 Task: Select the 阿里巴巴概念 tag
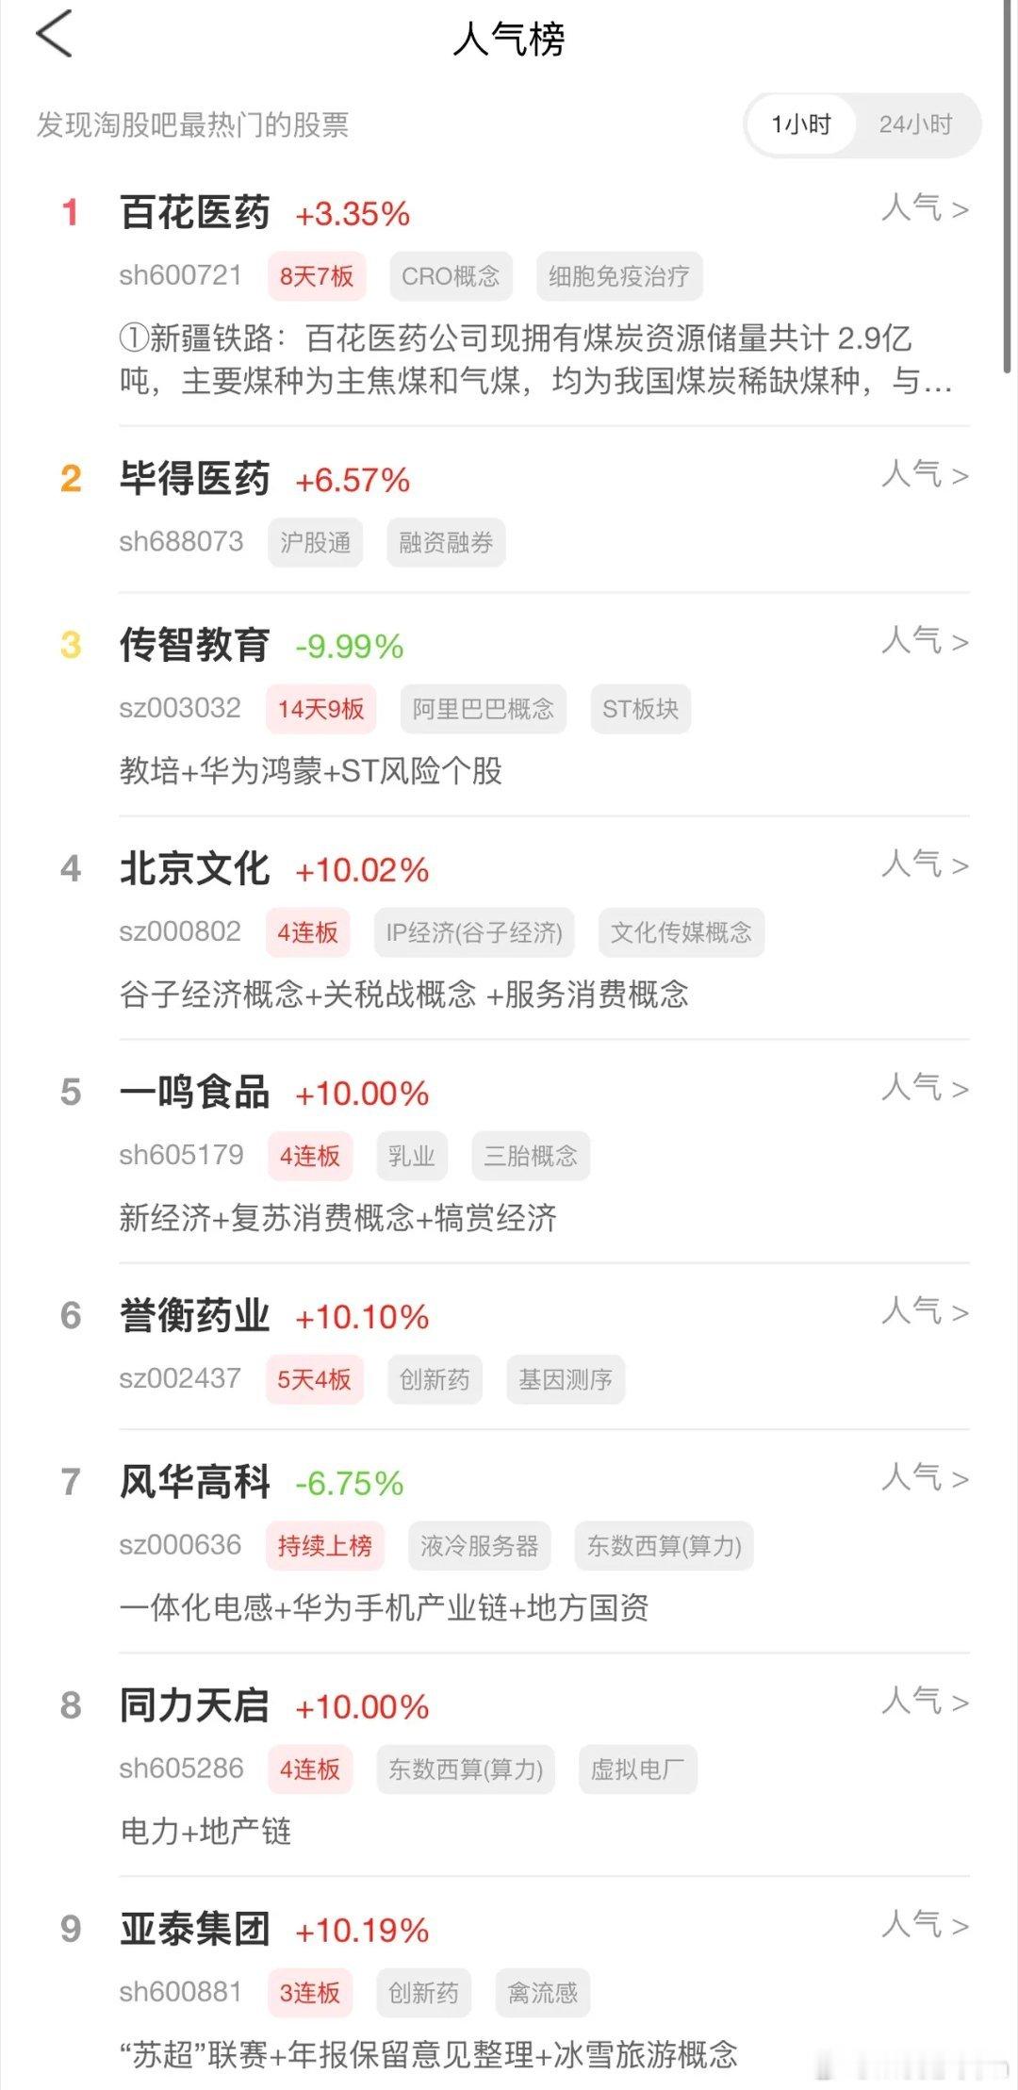click(x=484, y=709)
